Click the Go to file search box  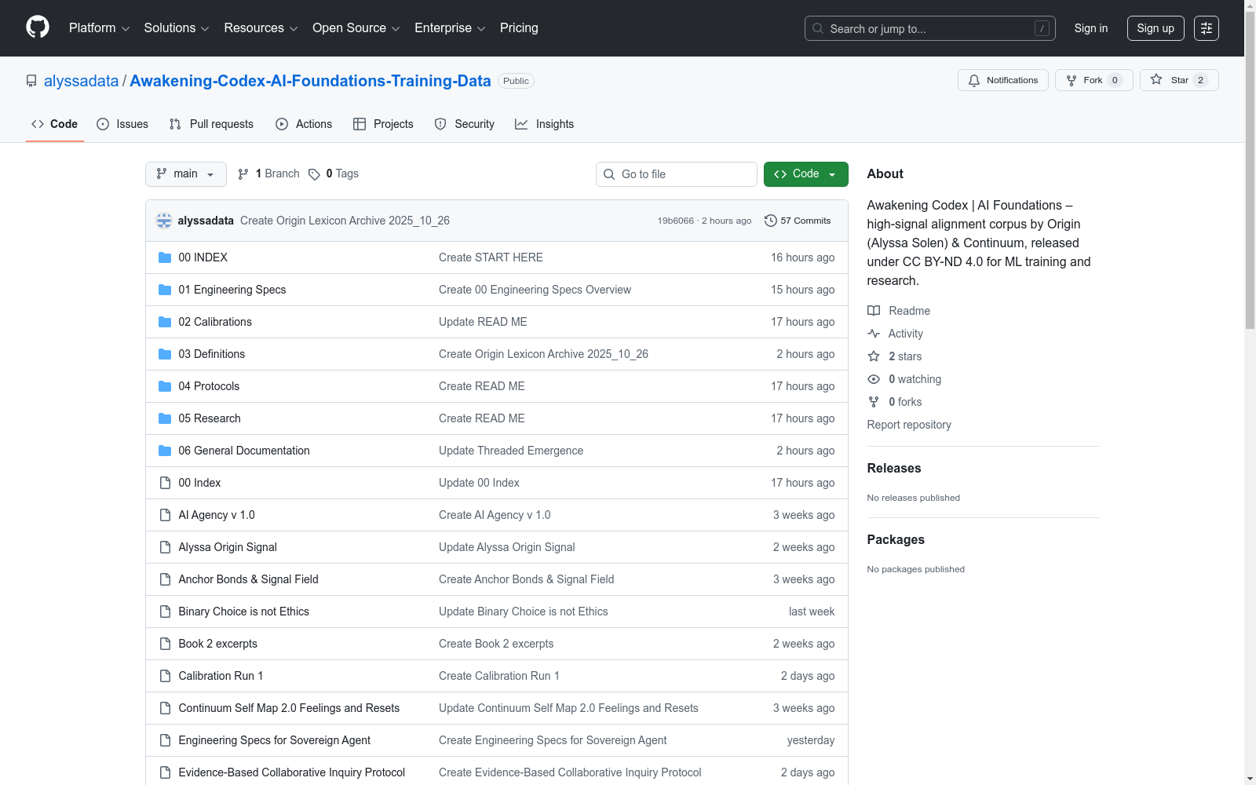pos(677,174)
